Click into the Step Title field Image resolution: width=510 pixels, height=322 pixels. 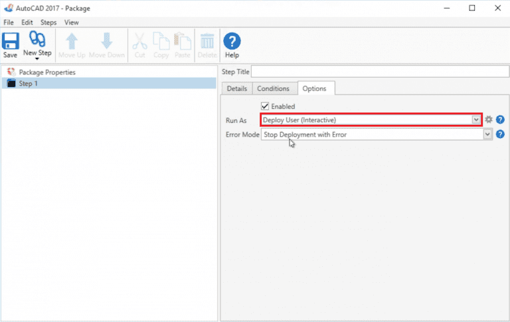pos(380,72)
